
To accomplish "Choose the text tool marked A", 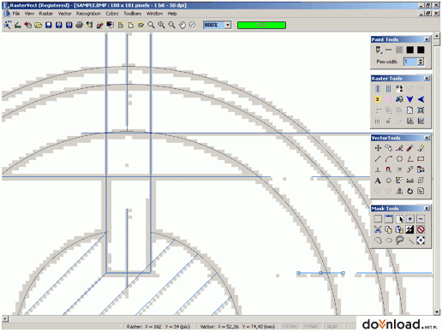I will 378,181.
